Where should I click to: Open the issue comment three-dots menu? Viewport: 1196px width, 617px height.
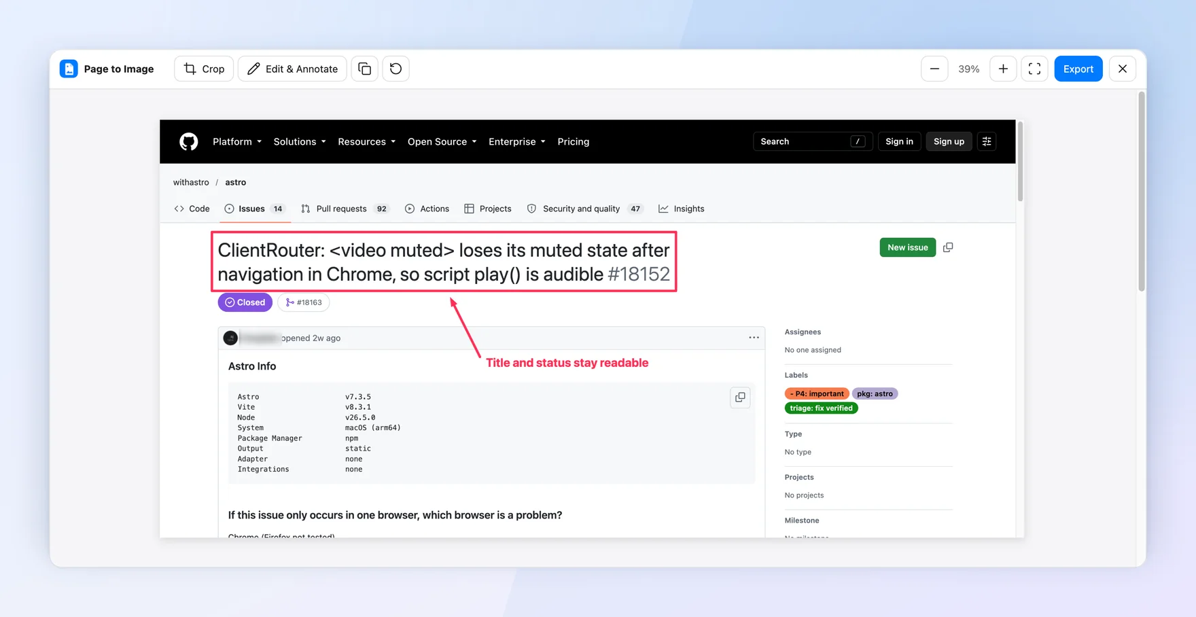(754, 338)
